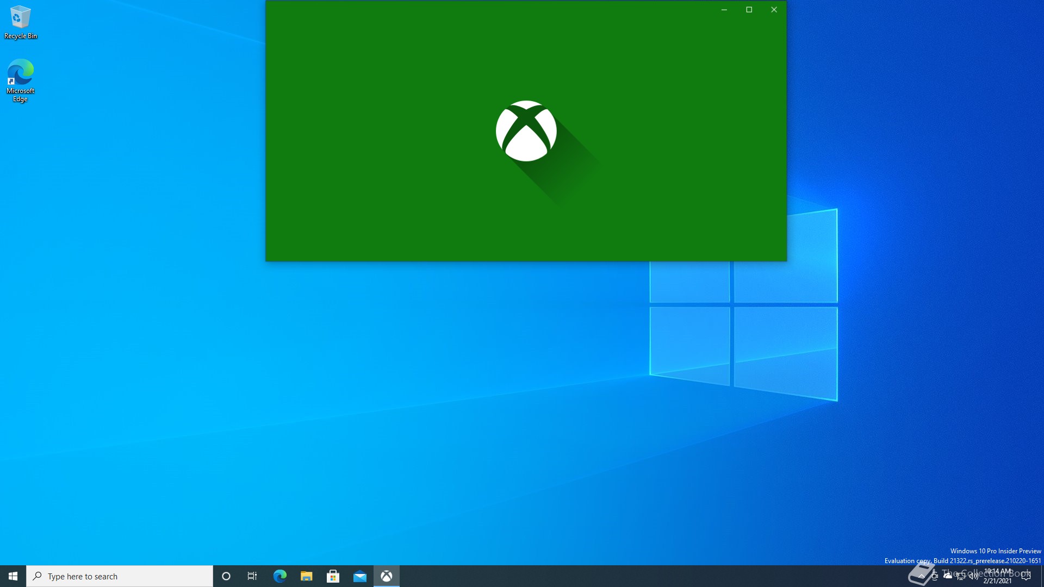Open the Windows Start menu
The height and width of the screenshot is (587, 1044).
click(13, 576)
